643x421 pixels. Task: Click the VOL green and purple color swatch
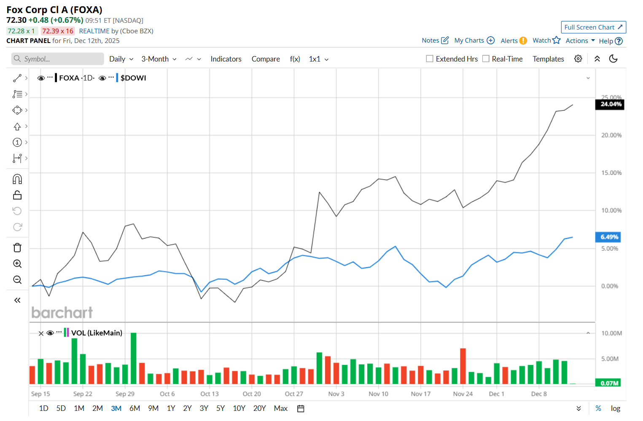pyautogui.click(x=66, y=333)
